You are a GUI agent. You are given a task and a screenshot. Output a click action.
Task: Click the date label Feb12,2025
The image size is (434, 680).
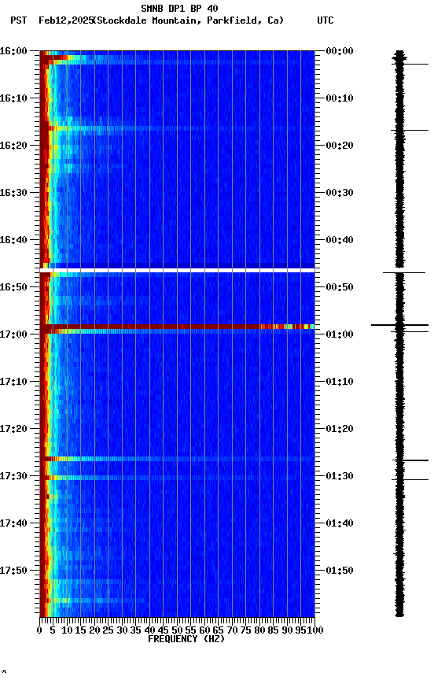tap(66, 20)
